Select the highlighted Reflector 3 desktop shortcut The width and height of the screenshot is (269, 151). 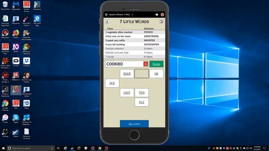(x=16, y=91)
